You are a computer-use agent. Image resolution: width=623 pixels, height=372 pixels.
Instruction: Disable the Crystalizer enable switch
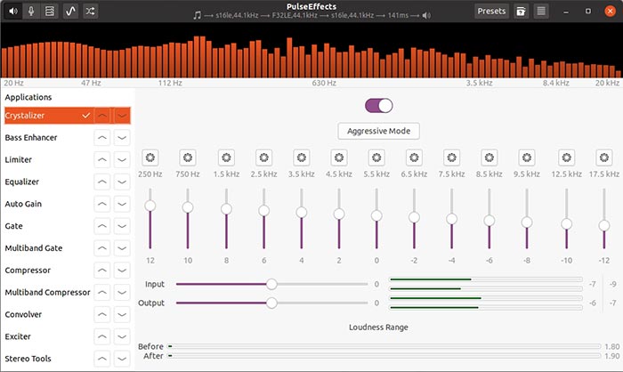378,106
